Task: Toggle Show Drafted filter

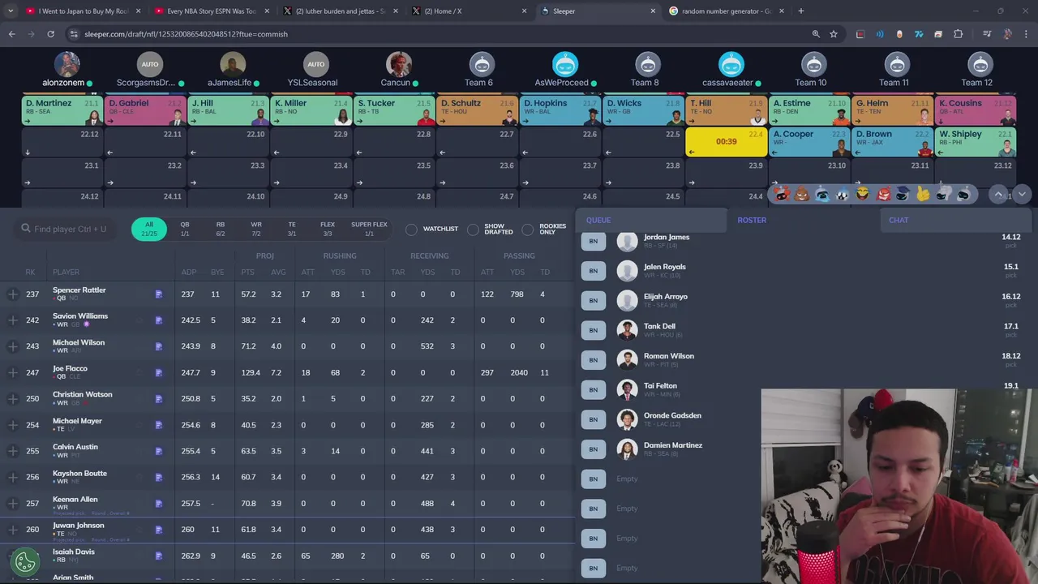Action: tap(473, 230)
